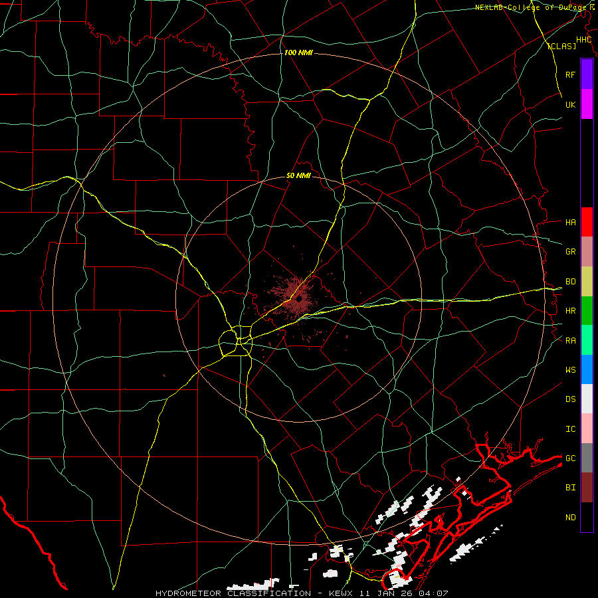Screen dimensions: 598x598
Task: Click the DS white legend swatch
Action: [587, 399]
